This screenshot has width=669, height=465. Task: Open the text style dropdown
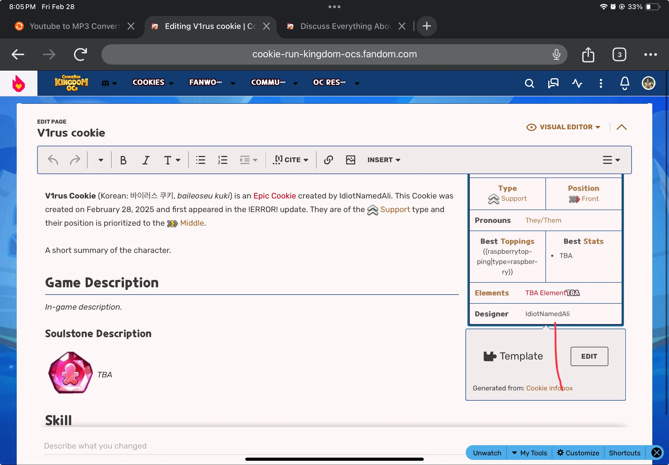171,160
